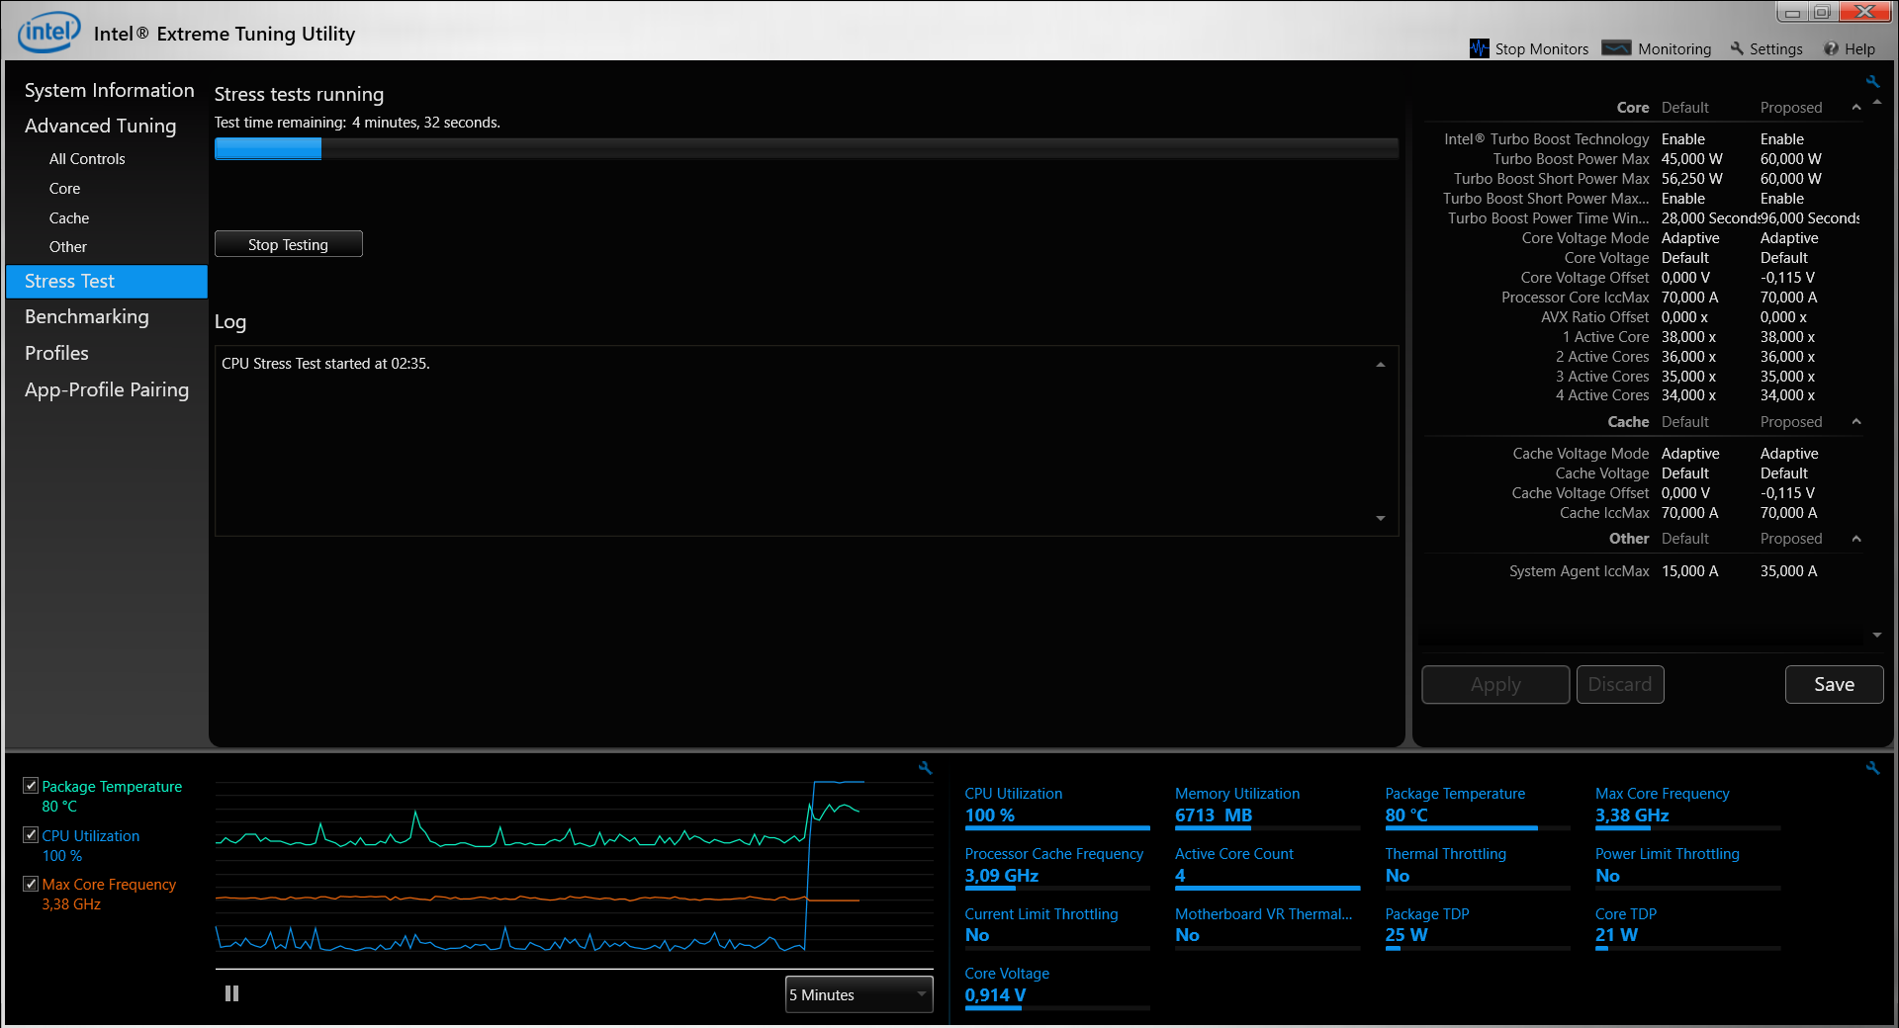Image resolution: width=1899 pixels, height=1028 pixels.
Task: Open Advanced Tuning section
Action: point(100,126)
